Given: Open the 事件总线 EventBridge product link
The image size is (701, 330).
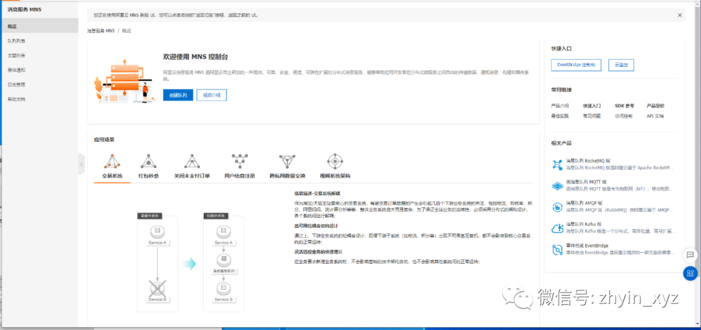Looking at the screenshot, I should tap(587, 246).
